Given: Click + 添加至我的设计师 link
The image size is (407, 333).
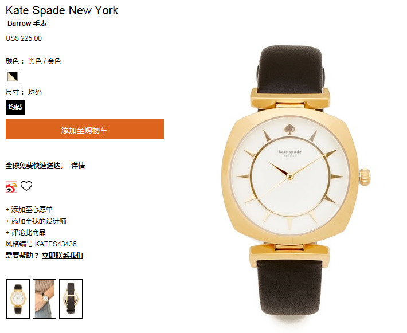Looking at the screenshot, I should click(x=36, y=221).
